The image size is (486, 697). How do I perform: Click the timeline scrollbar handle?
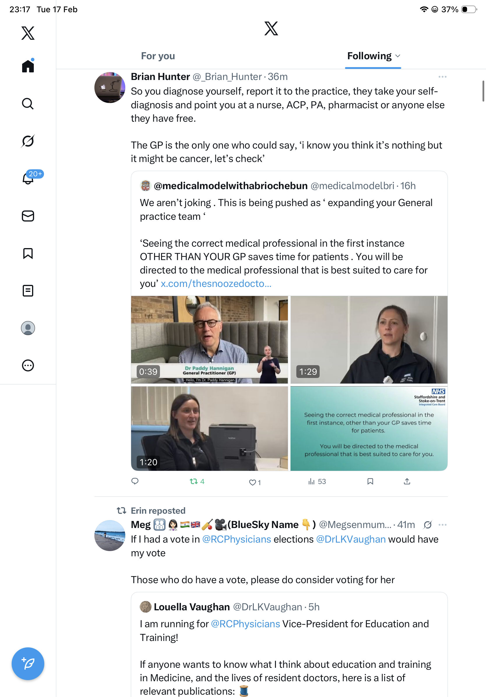click(x=484, y=91)
